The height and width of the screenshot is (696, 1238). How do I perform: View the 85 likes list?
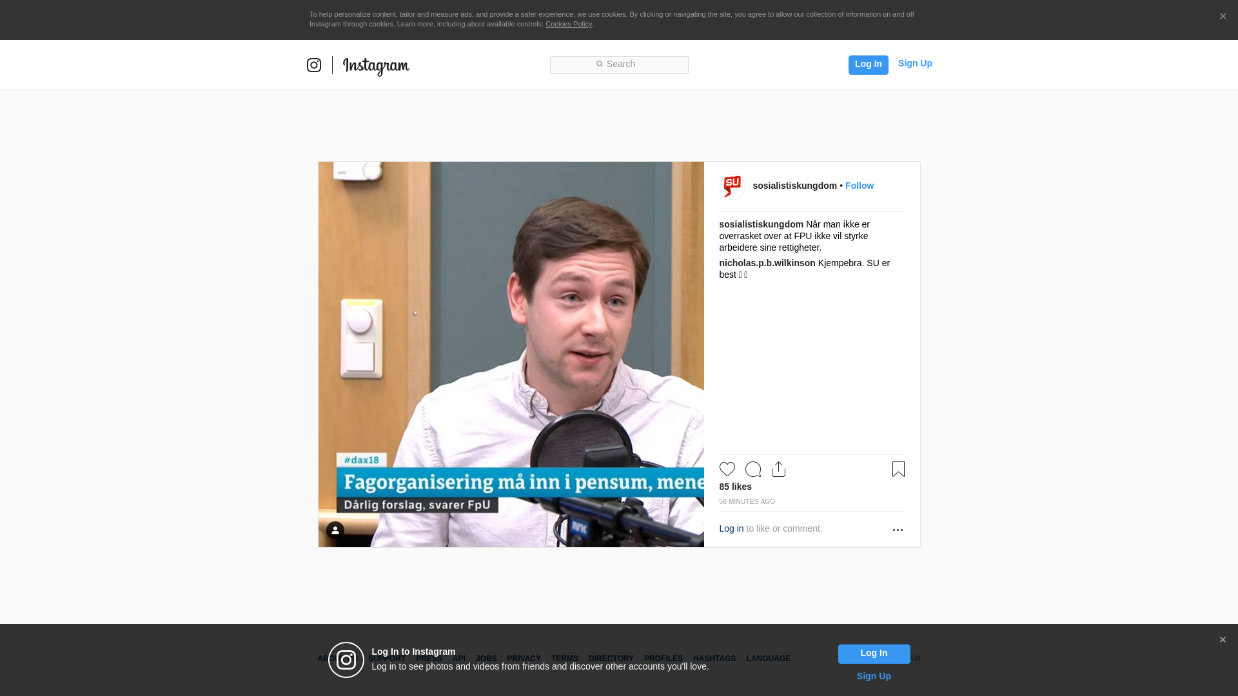[x=735, y=487]
